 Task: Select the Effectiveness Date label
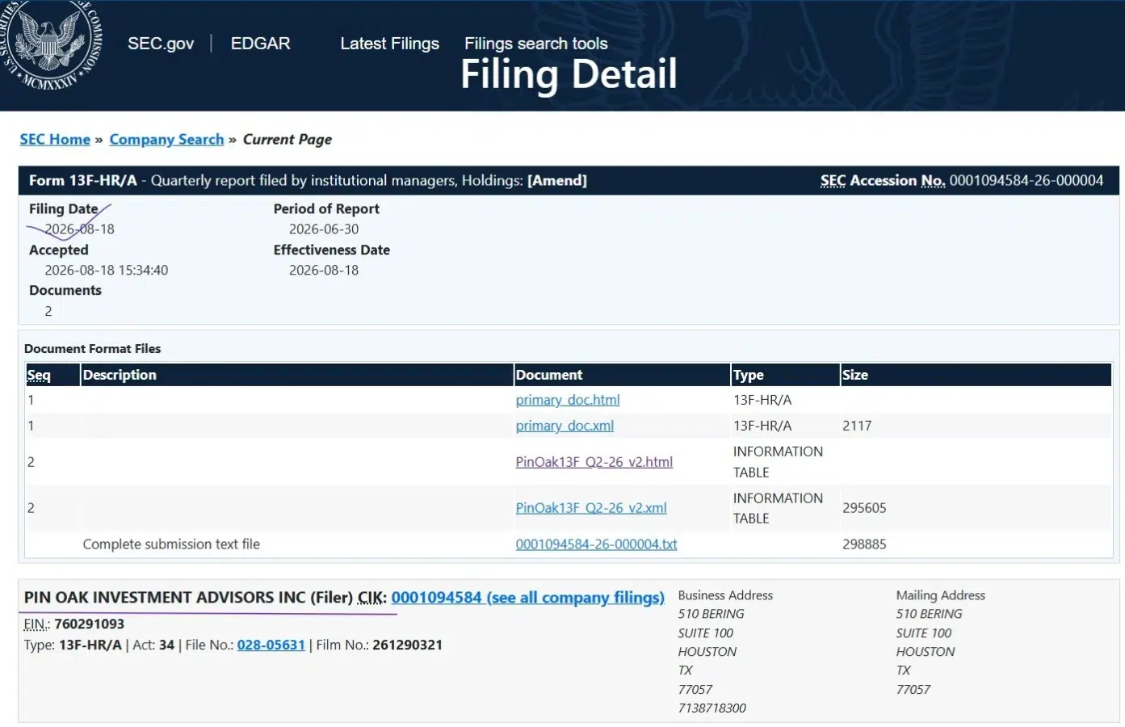(331, 250)
